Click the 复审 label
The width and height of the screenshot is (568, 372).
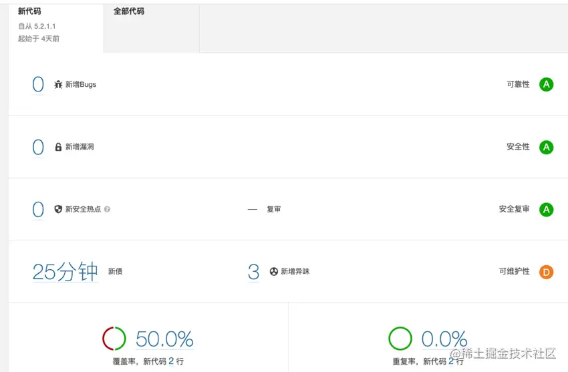point(274,209)
